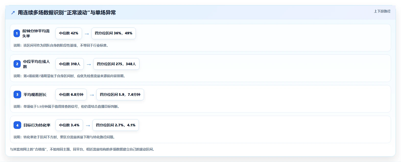This screenshot has height=162, width=401.
Task: Select the heading 用连续多场数据识别"正常波动"与单场异常
Action: (x=67, y=13)
